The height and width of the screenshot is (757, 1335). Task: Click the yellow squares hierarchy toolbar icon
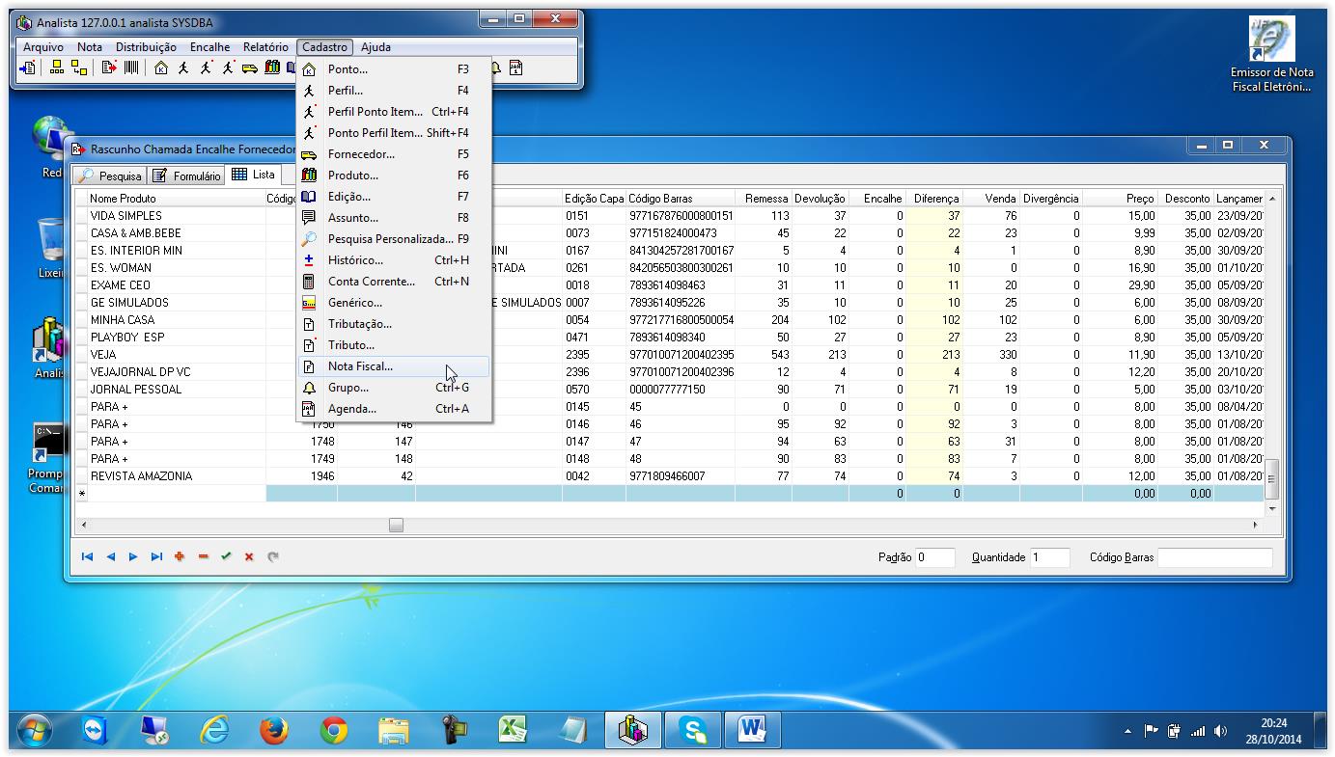click(x=57, y=68)
